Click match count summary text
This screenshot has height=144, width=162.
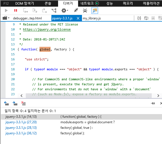(x=30, y=111)
